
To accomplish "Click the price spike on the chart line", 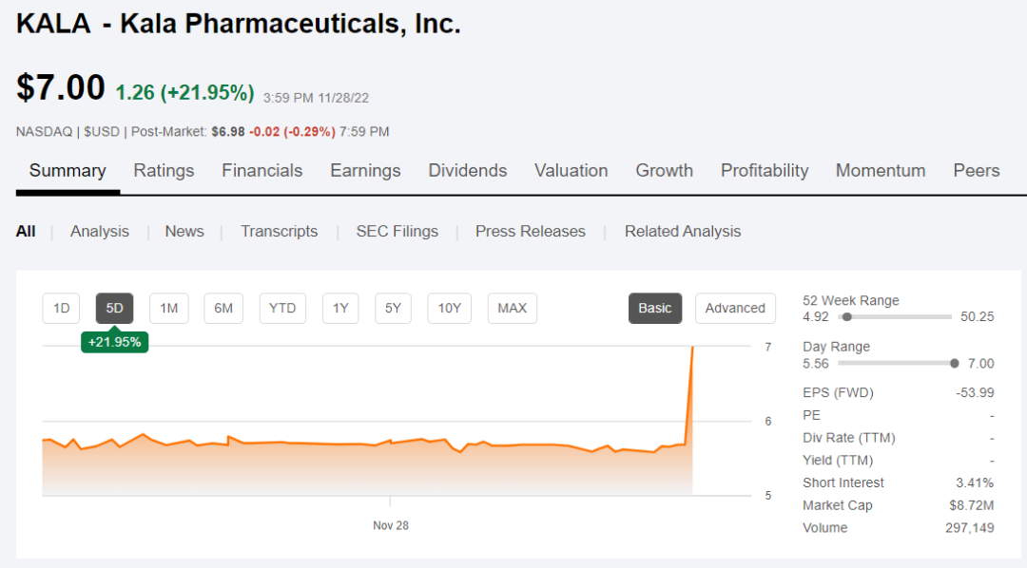I will point(690,380).
